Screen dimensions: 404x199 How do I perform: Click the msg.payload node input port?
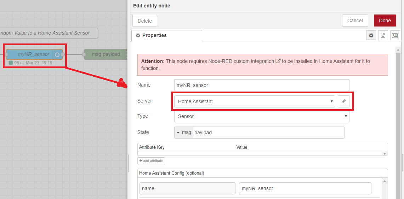[84, 54]
